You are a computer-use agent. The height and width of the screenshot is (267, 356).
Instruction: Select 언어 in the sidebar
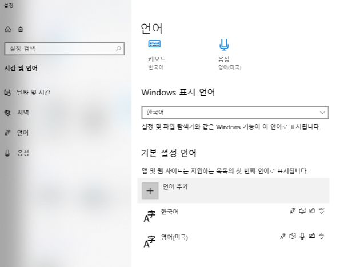[17, 133]
